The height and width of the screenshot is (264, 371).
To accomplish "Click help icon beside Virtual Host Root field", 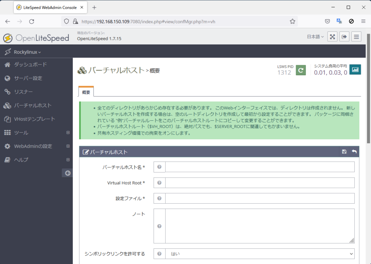I will [159, 183].
